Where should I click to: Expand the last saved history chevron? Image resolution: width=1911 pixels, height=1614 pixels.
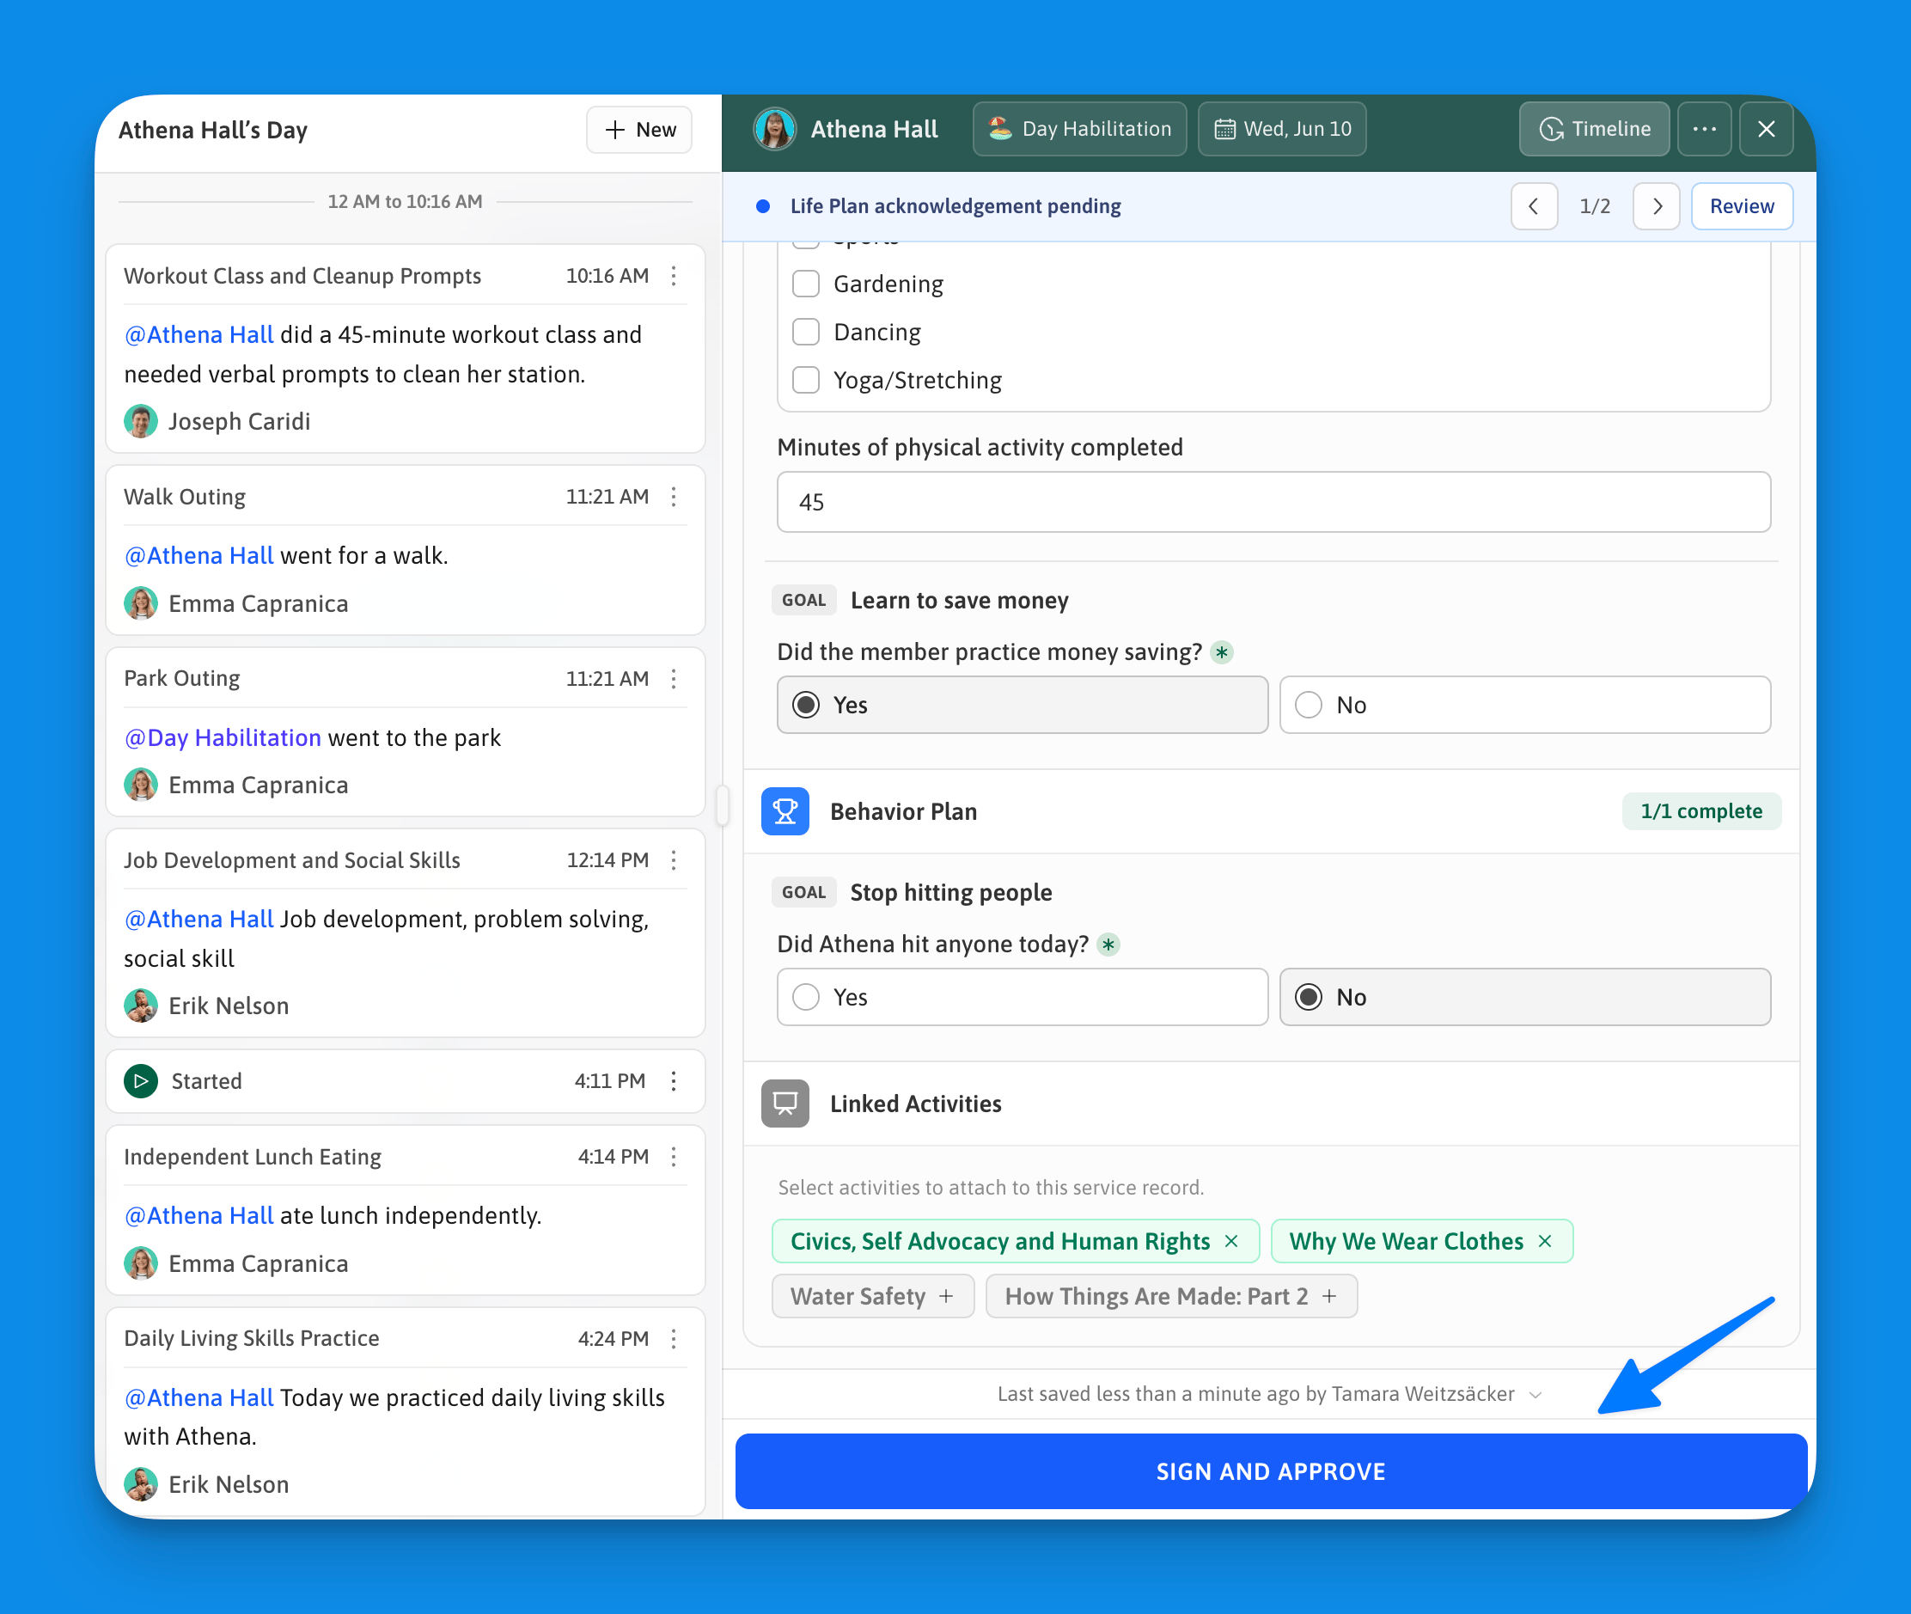[1537, 1394]
